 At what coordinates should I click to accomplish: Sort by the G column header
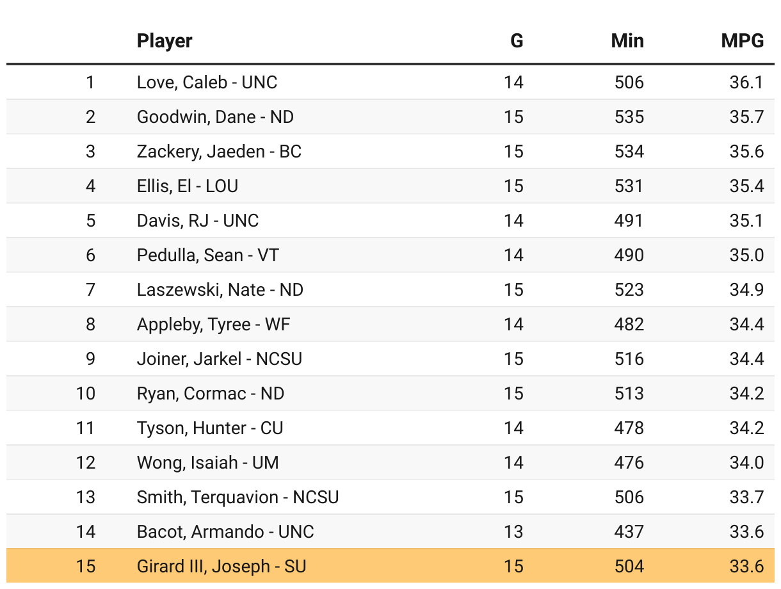click(x=516, y=41)
